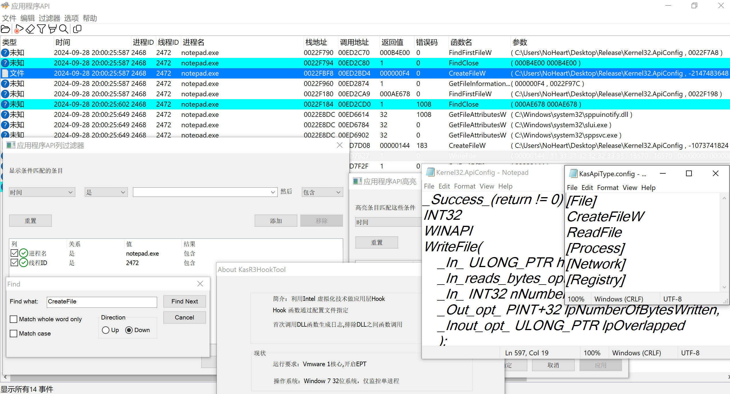
Task: Click the copy duplicate toolbar icon
Action: 77,29
